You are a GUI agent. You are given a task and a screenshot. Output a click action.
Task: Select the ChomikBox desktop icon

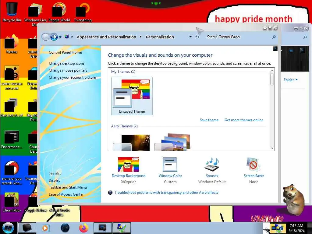click(12, 202)
